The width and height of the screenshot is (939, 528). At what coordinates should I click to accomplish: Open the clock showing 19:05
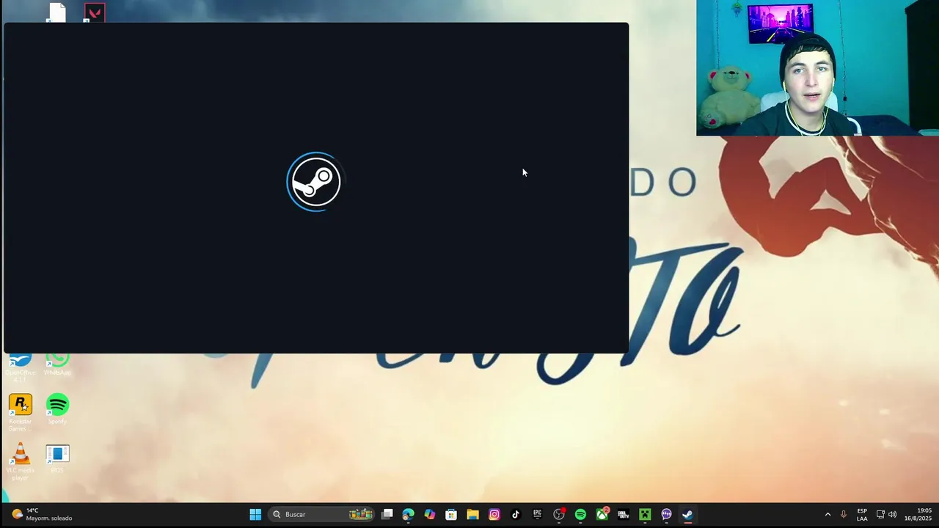pyautogui.click(x=918, y=515)
